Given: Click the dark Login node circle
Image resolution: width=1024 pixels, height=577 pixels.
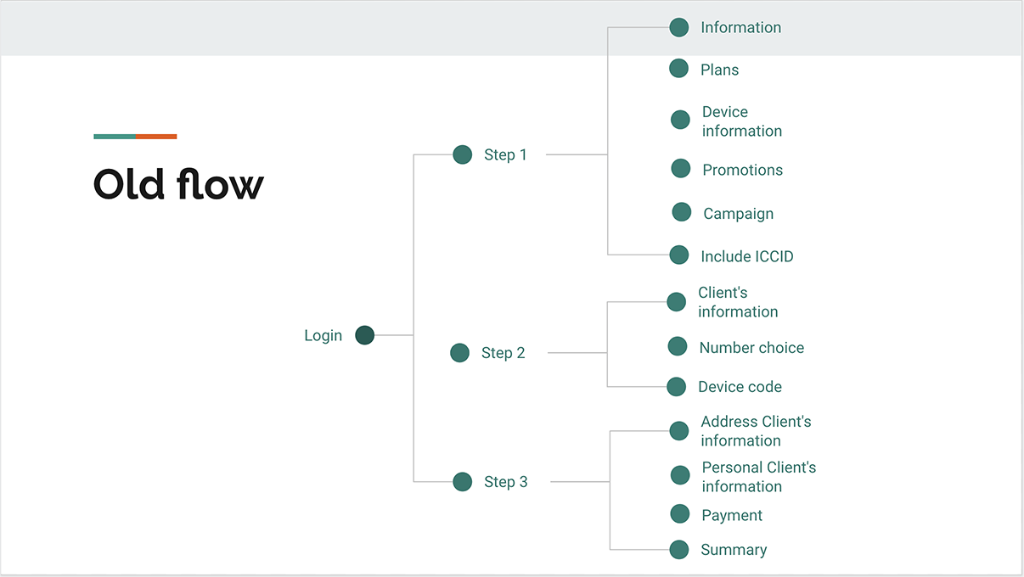Looking at the screenshot, I should pyautogui.click(x=365, y=335).
